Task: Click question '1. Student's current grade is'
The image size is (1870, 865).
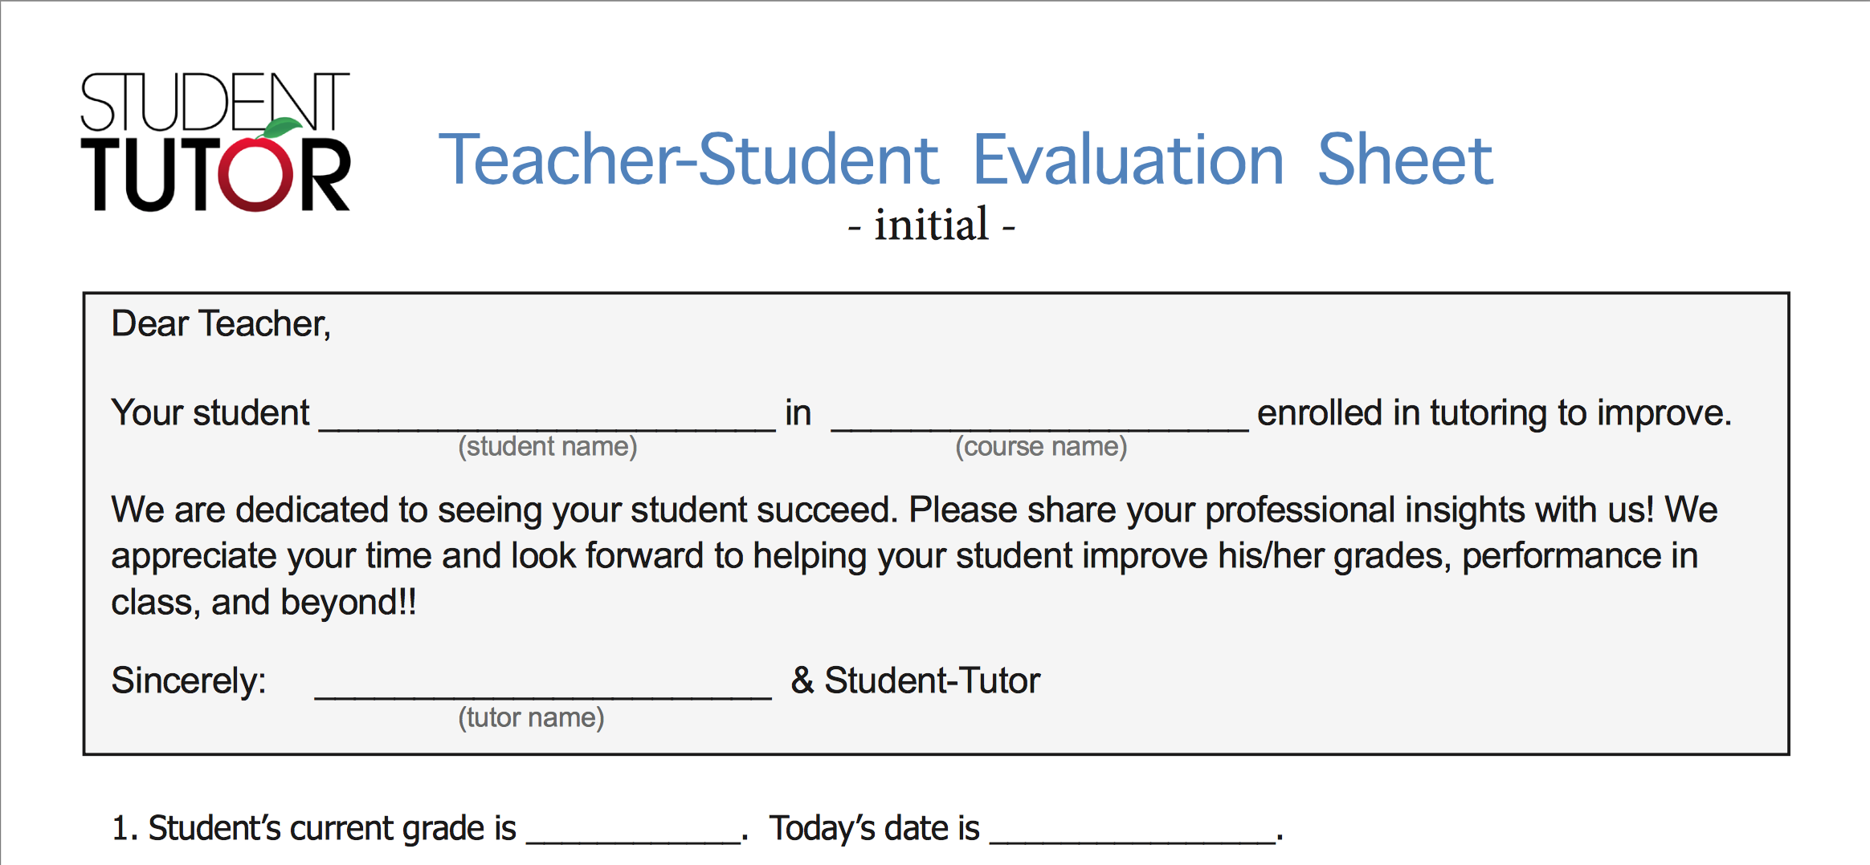Action: 314,829
